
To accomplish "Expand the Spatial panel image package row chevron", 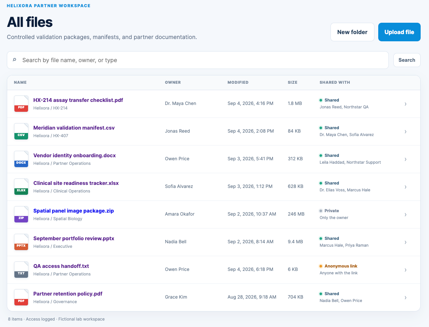I will tap(406, 214).
